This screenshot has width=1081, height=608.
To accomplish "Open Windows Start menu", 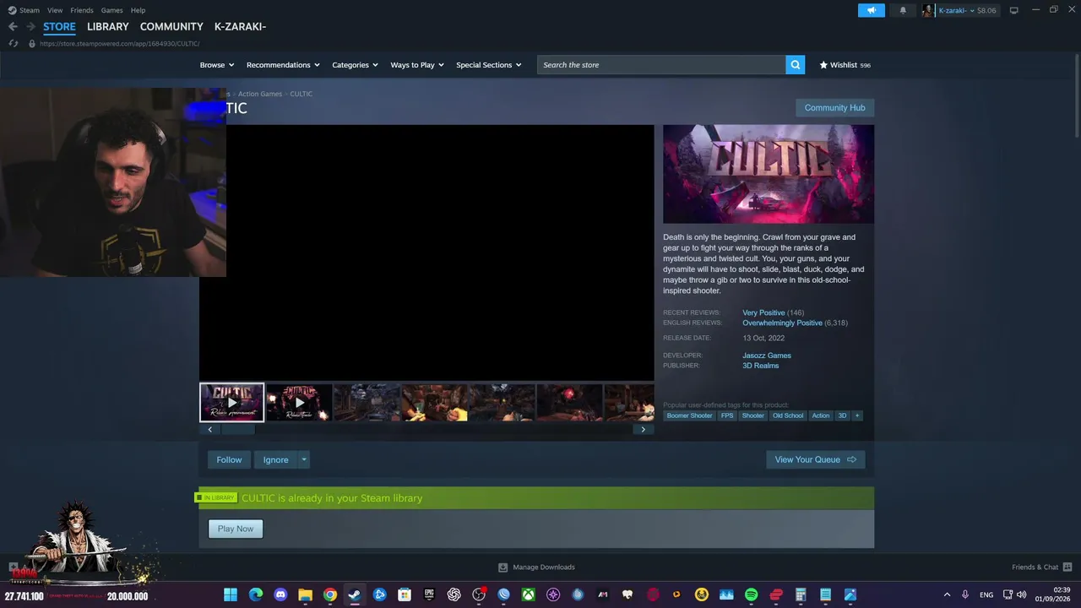I will [x=231, y=594].
